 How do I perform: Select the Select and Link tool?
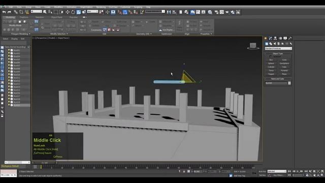pyautogui.click(x=16, y=12)
